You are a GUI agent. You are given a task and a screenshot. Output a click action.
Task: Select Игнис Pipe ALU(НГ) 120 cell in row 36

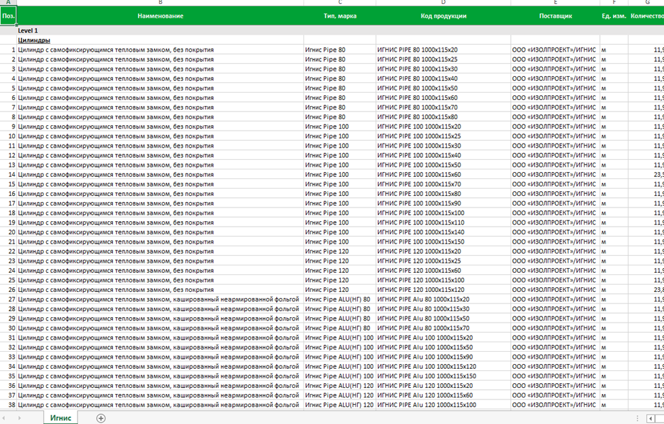339,386
